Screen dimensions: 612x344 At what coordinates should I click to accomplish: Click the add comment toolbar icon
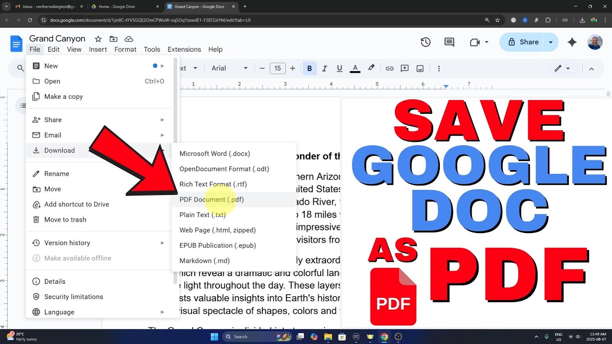tap(404, 68)
